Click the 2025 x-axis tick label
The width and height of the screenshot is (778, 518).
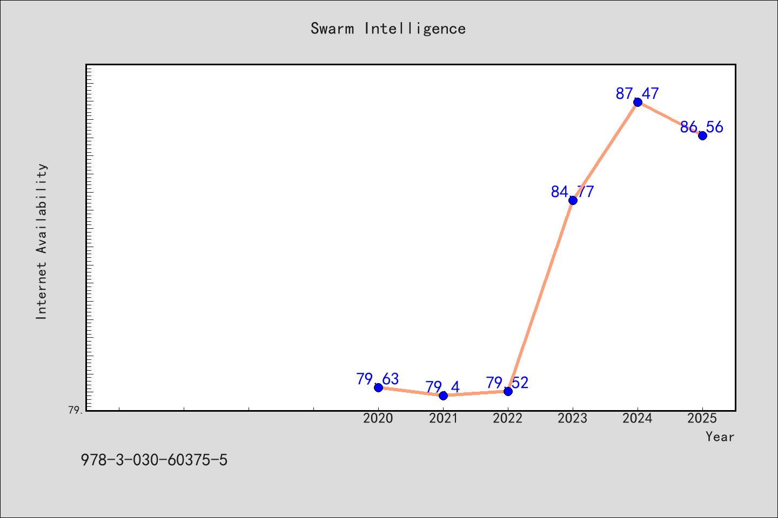click(702, 418)
